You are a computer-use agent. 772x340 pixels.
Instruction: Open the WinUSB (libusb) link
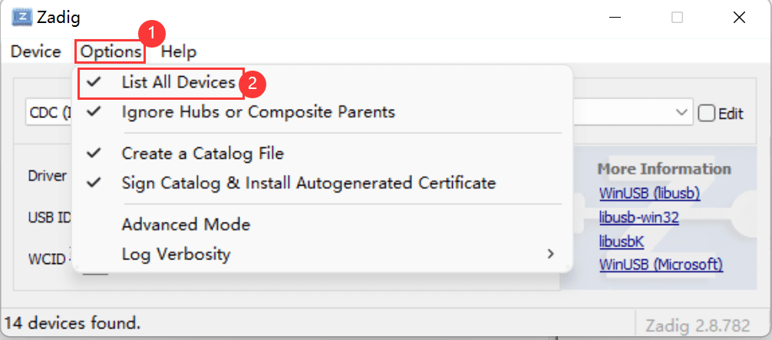(x=649, y=193)
